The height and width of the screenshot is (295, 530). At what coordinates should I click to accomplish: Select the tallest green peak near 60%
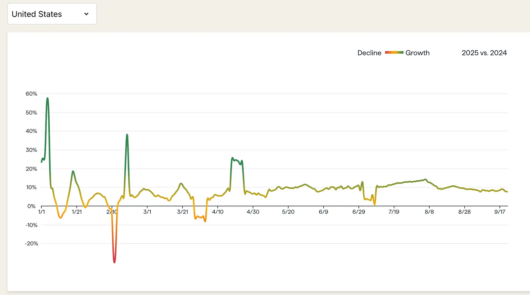47,98
